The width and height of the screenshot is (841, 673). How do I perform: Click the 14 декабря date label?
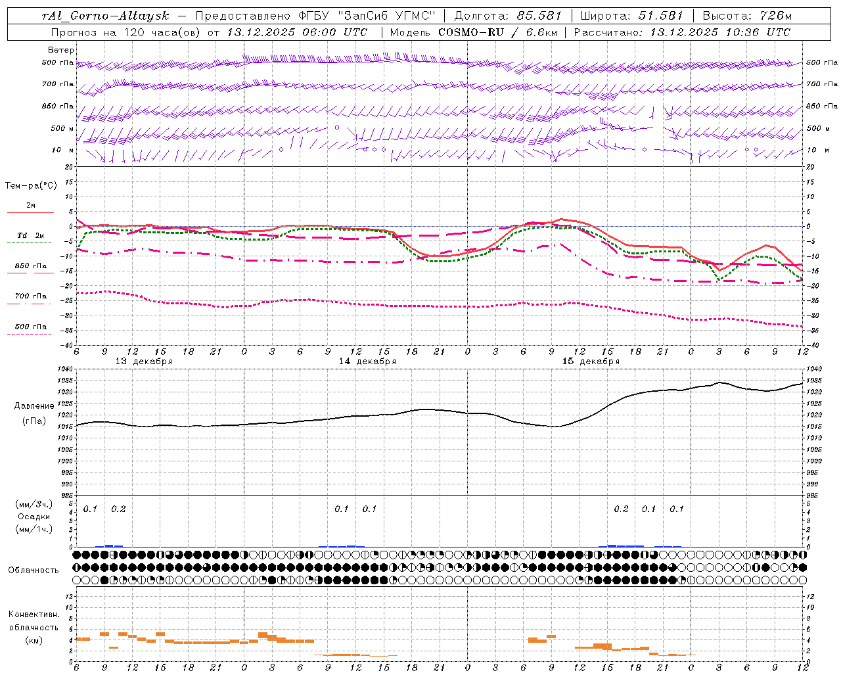367,361
